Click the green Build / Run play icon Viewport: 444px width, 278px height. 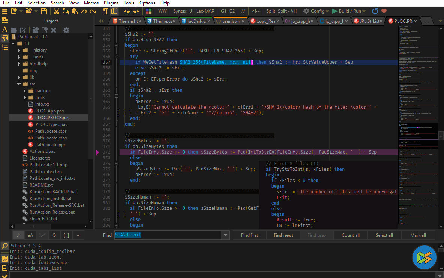[335, 11]
